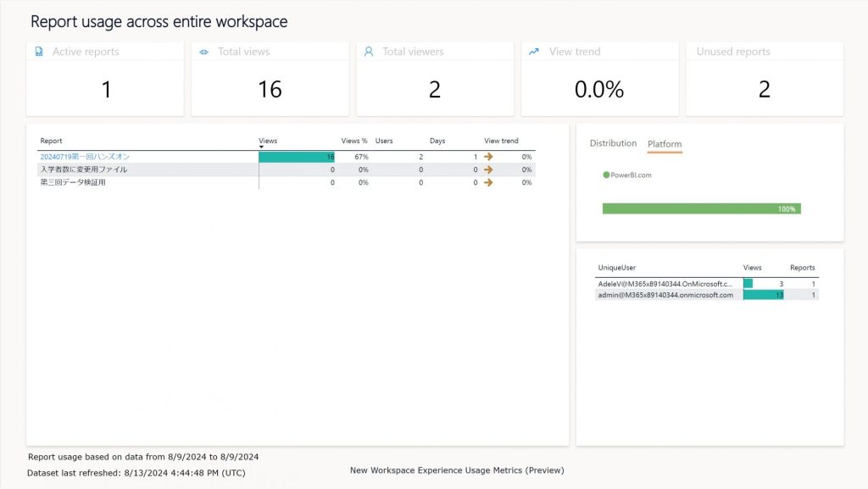Click the person icon beside Total viewers
This screenshot has height=489, width=868.
[x=369, y=52]
